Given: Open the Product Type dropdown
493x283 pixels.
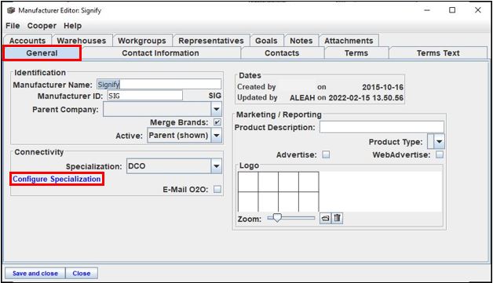Looking at the screenshot, I should [x=440, y=142].
